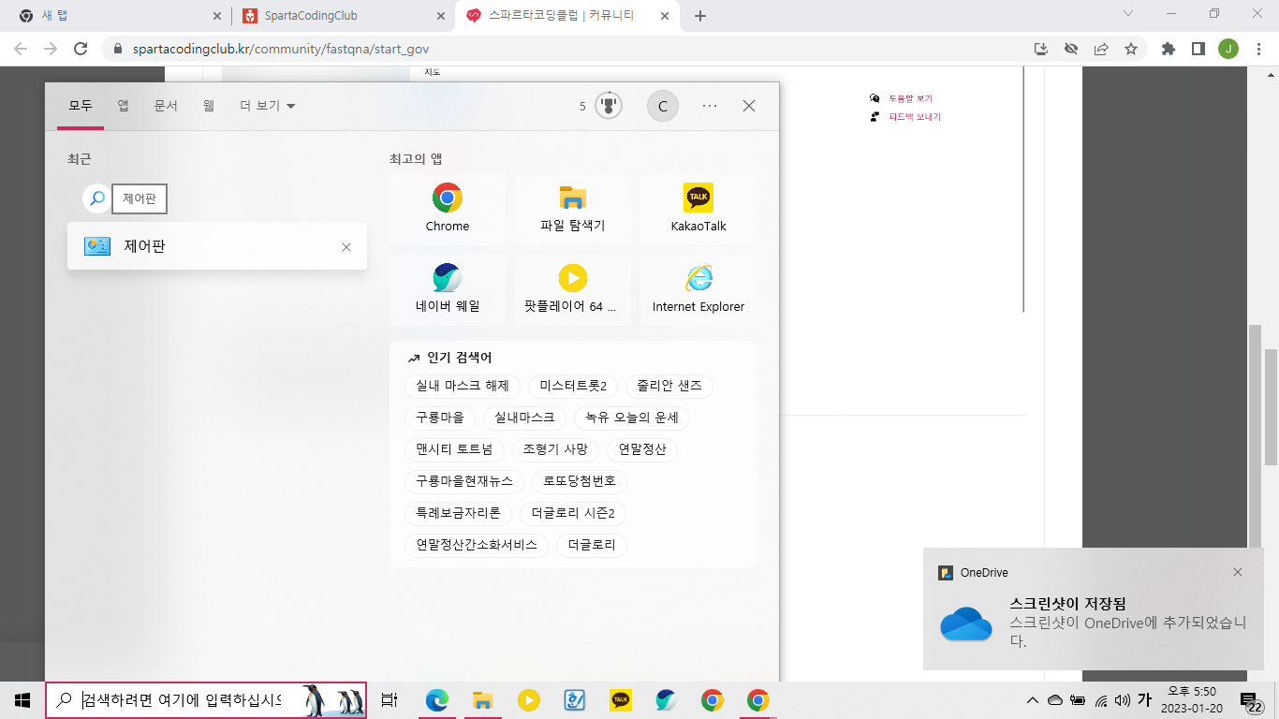Open PotPlayer from the taskbar
Image resolution: width=1279 pixels, height=719 pixels.
[x=528, y=700]
